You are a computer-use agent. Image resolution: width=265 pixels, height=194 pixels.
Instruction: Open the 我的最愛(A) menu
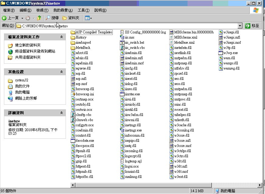(x=63, y=10)
